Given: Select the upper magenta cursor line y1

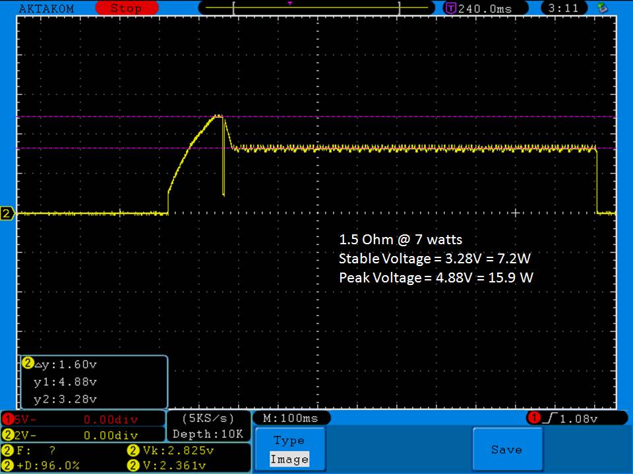Looking at the screenshot, I should click(396, 117).
